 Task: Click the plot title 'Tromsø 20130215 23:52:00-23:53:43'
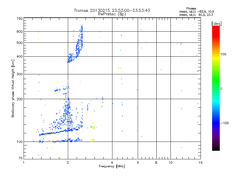click(112, 10)
